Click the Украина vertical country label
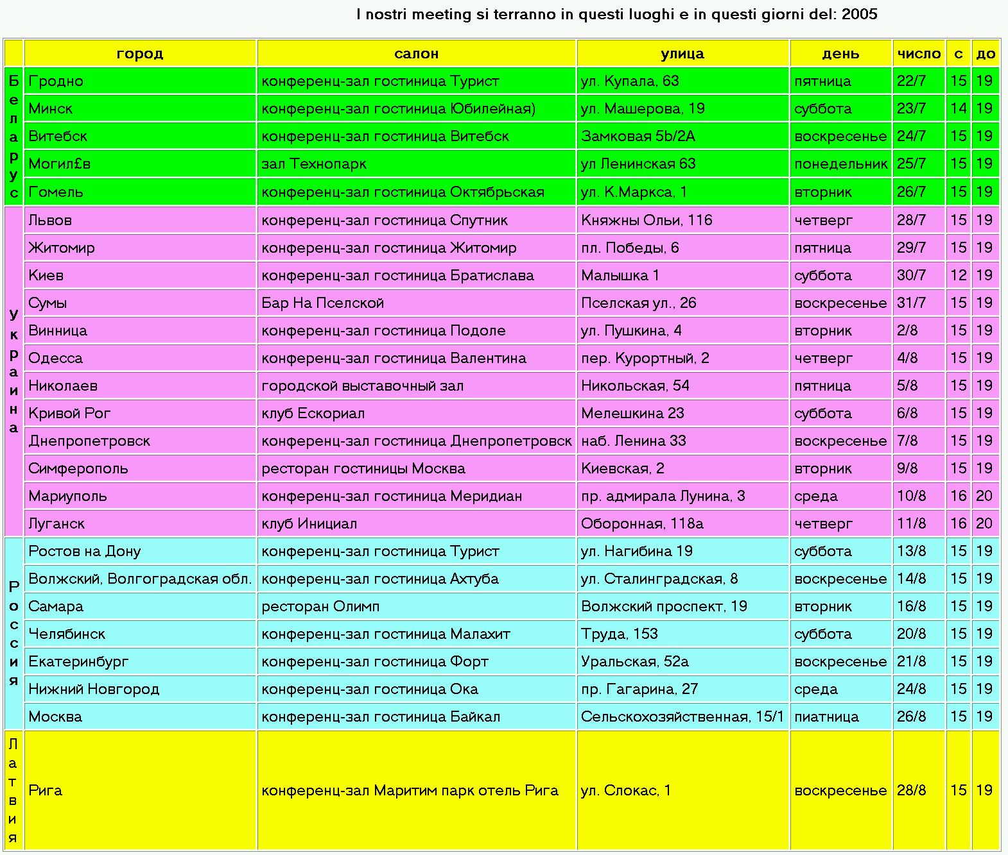1008x855 pixels. pos(13,371)
